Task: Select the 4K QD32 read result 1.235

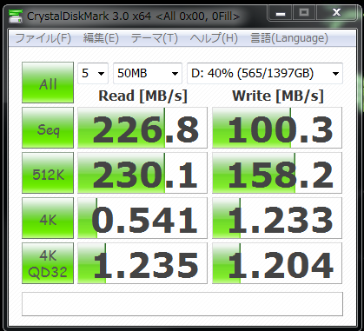Action: click(x=142, y=263)
